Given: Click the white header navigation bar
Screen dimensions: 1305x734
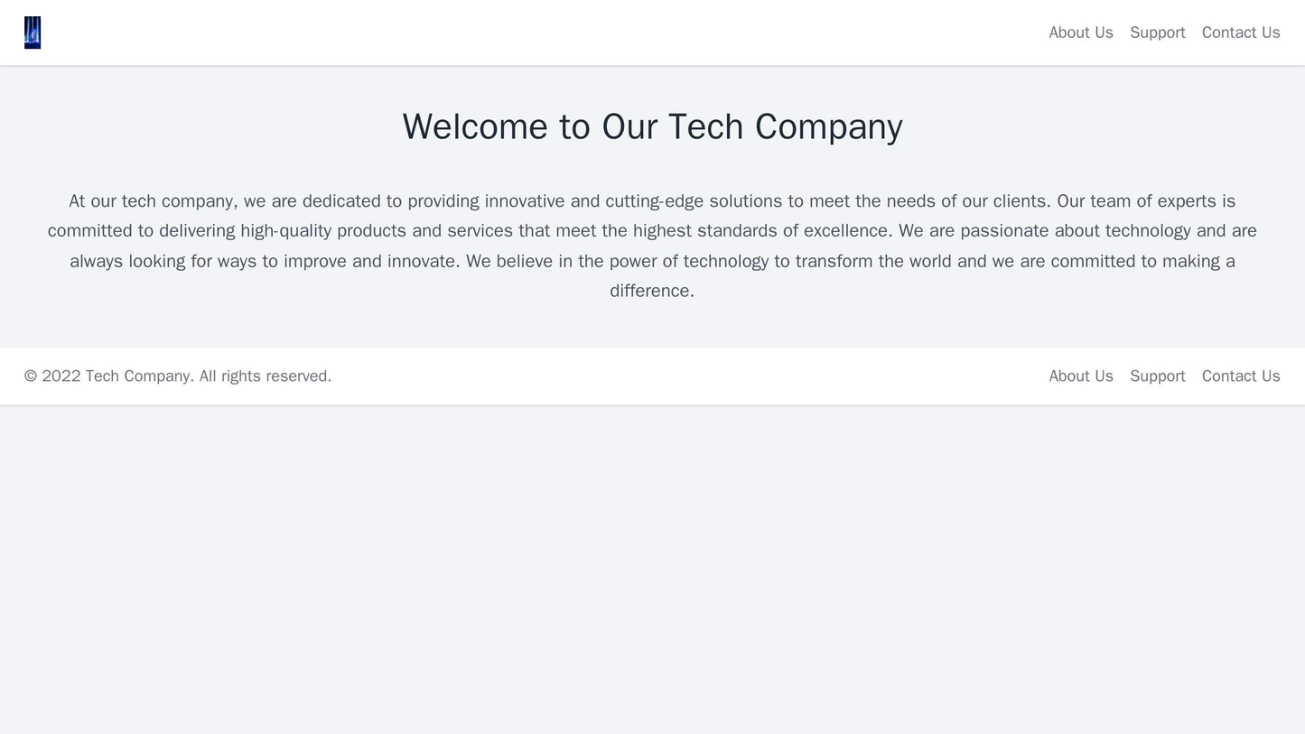Looking at the screenshot, I should coord(650,33).
